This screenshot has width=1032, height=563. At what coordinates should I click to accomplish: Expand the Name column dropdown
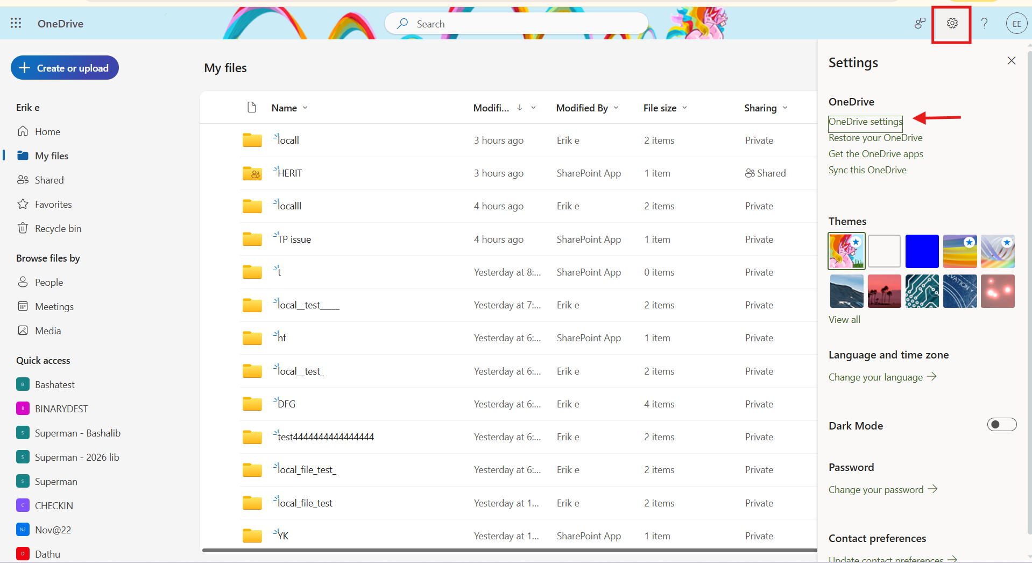[x=305, y=108]
